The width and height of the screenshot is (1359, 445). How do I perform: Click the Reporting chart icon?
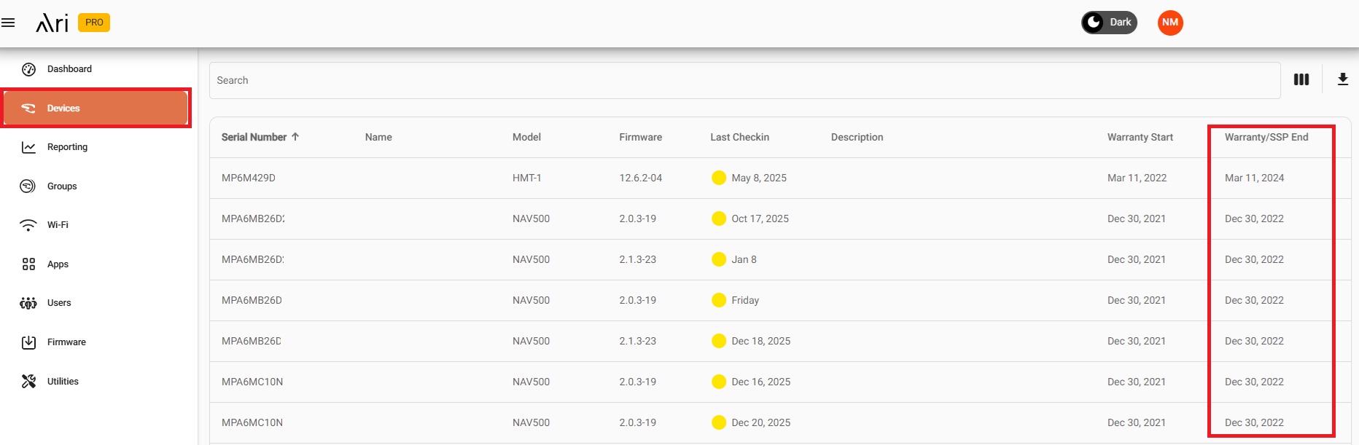coord(28,147)
